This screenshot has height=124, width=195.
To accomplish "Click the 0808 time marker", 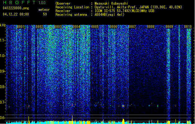I will point(151,27).
